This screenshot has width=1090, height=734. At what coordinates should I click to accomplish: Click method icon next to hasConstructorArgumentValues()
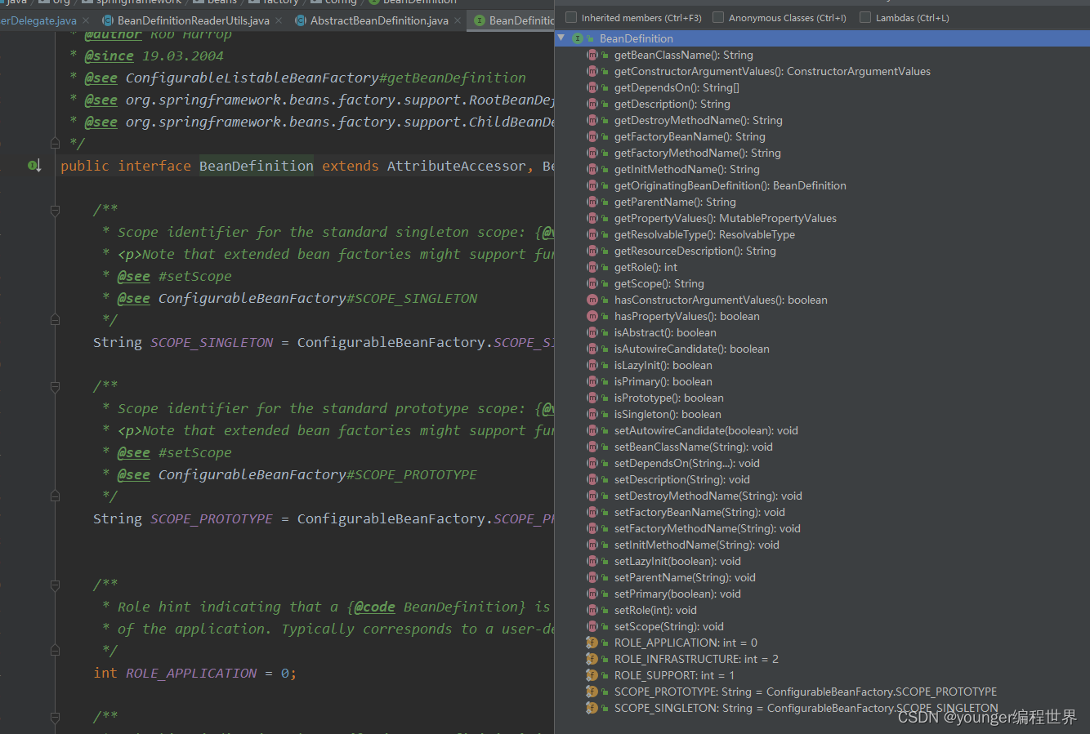tap(592, 300)
